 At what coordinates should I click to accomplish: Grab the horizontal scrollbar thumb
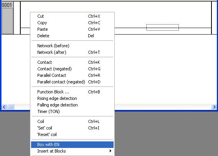tap(11, 107)
